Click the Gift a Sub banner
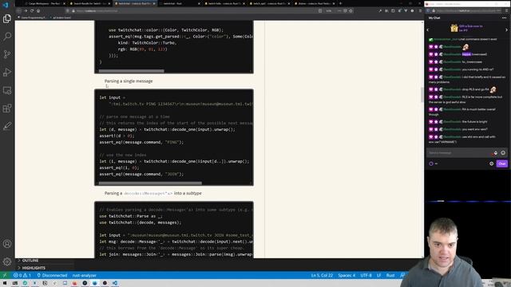This screenshot has width=511, height=287. 467,29
